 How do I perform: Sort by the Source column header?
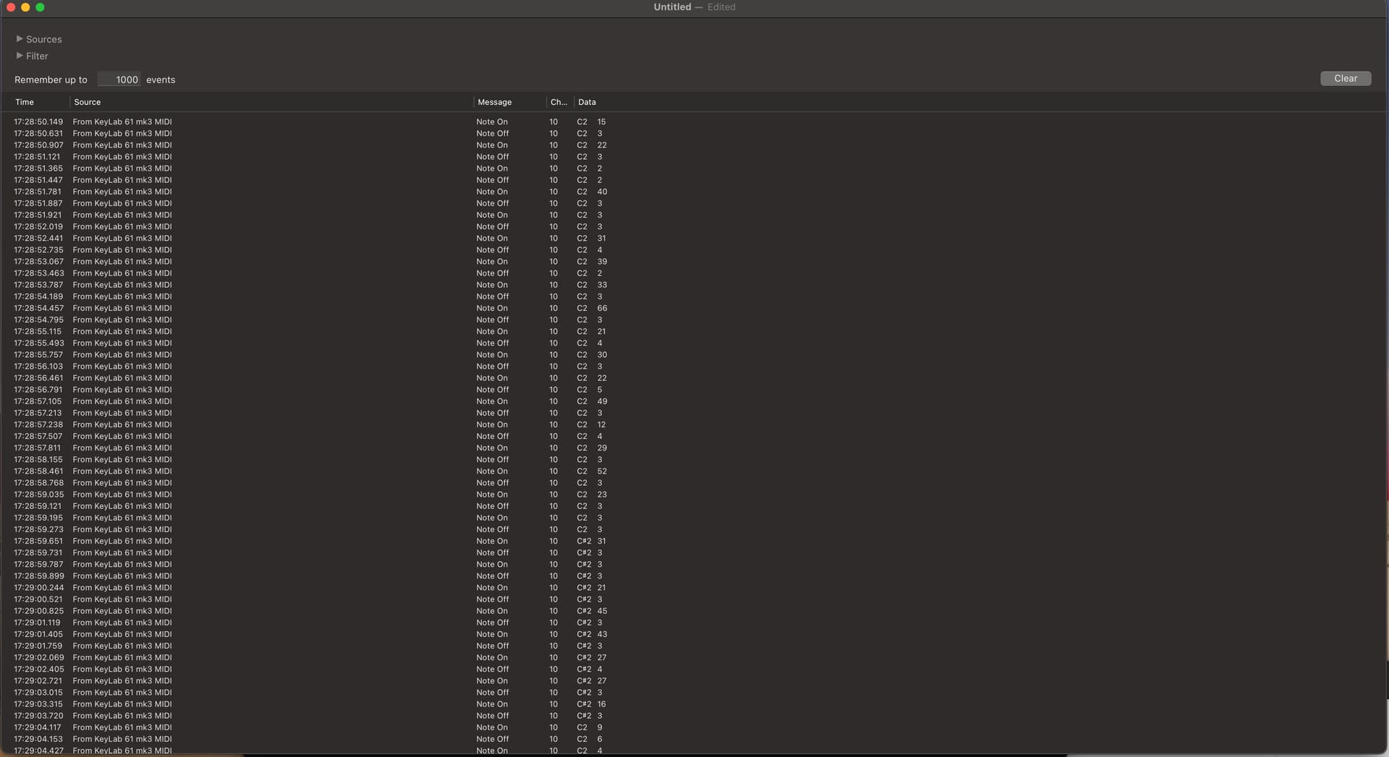pyautogui.click(x=88, y=102)
